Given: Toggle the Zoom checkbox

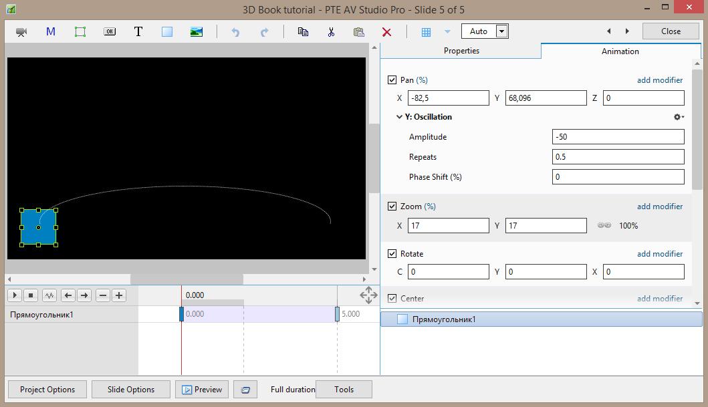Looking at the screenshot, I should click(392, 207).
